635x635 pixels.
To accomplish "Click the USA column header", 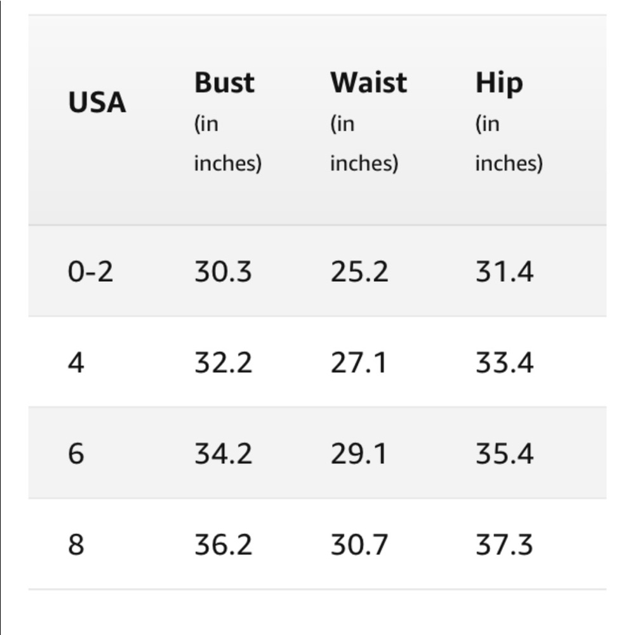I will tap(97, 102).
